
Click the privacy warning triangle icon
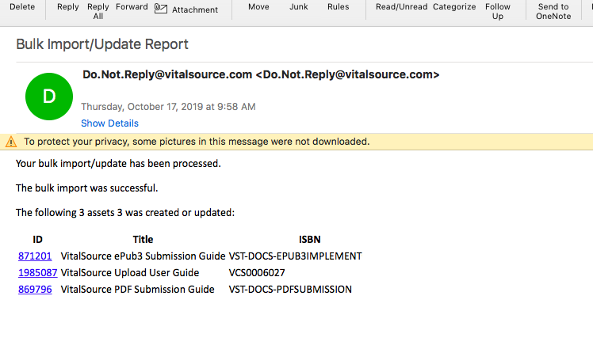11,142
